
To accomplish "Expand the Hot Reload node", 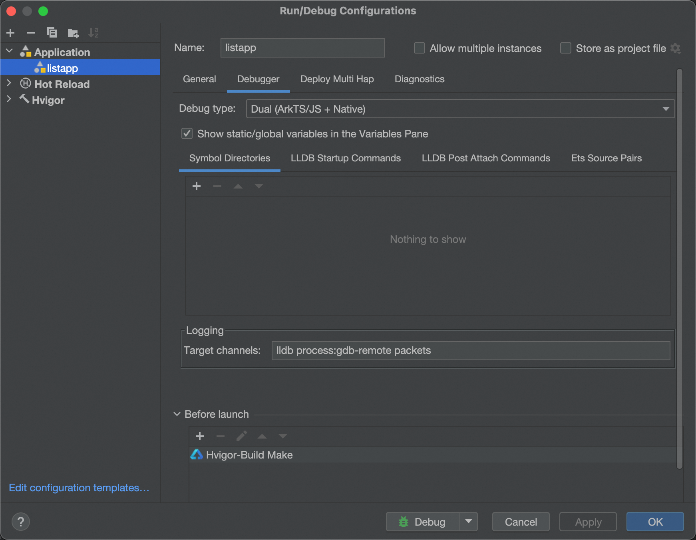I will click(9, 83).
